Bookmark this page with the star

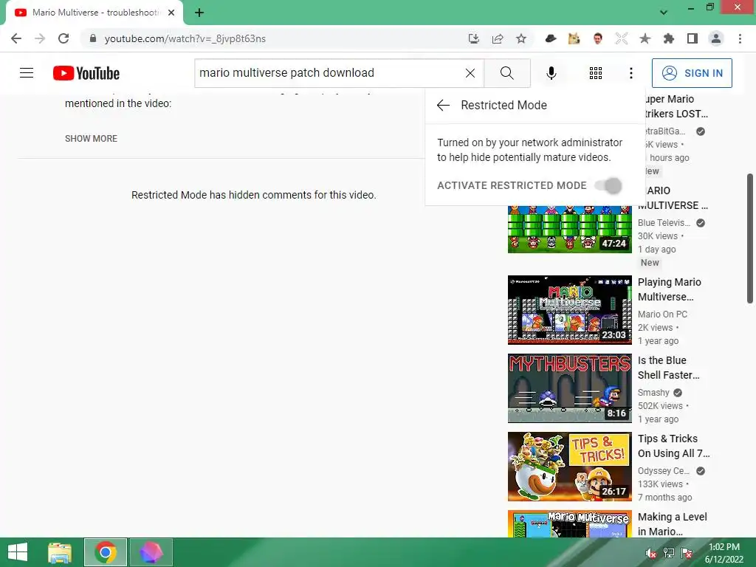(521, 38)
